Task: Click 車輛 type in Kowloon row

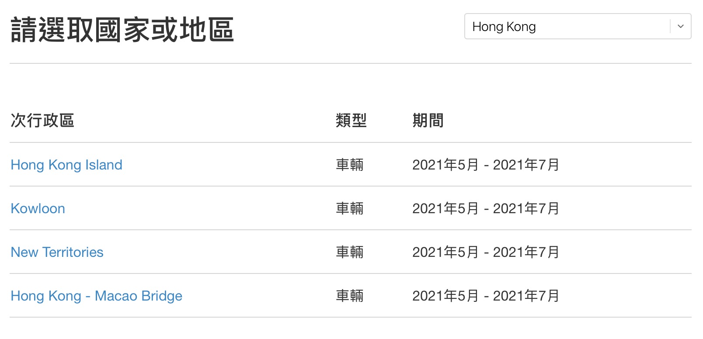Action: click(x=350, y=208)
